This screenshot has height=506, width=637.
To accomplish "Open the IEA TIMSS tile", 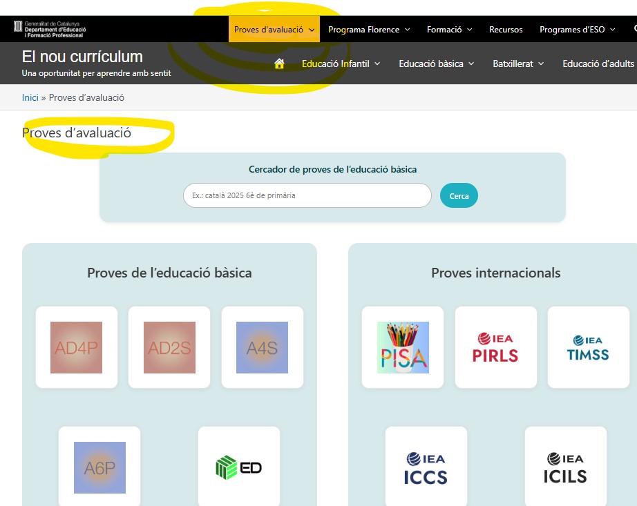I will click(588, 347).
